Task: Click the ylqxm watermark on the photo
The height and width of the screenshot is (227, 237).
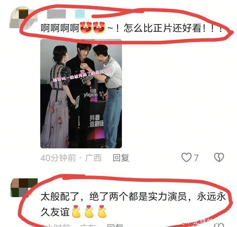Action: [90, 95]
